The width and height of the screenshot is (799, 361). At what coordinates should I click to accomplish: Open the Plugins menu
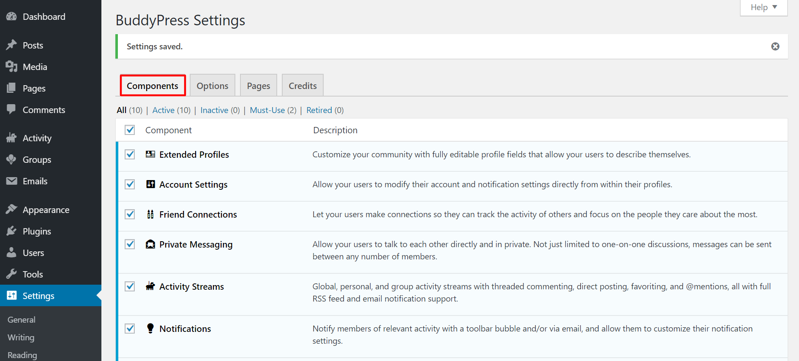51,231
